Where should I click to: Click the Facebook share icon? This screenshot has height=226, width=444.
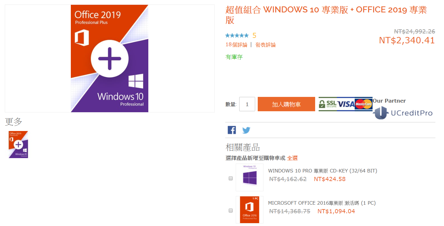pyautogui.click(x=232, y=130)
